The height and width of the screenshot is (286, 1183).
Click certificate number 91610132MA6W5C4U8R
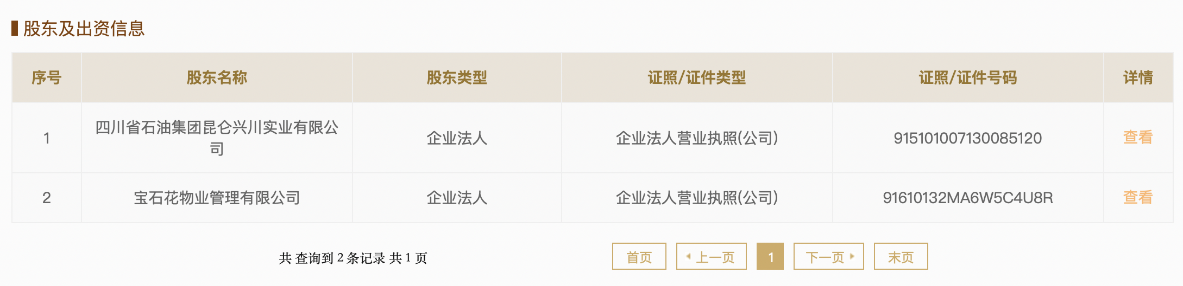967,198
